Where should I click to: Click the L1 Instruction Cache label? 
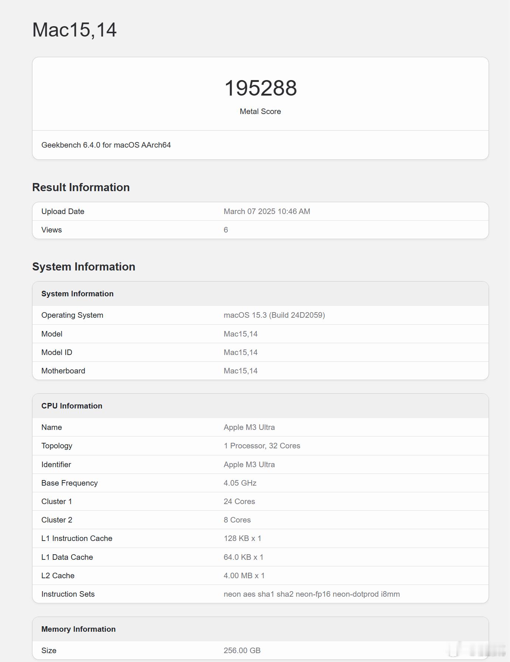(x=77, y=538)
